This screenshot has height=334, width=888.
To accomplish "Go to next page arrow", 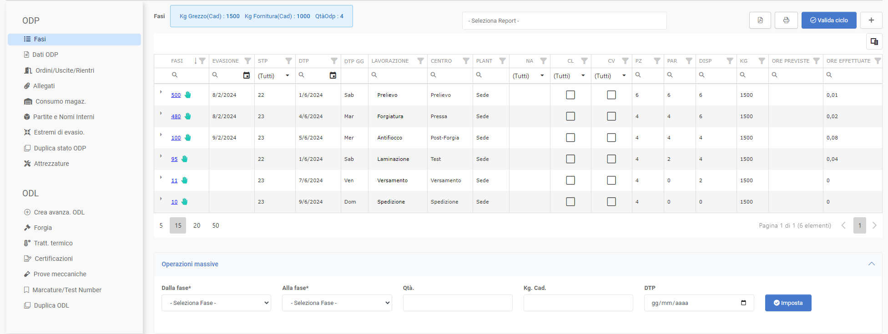I will (874, 225).
